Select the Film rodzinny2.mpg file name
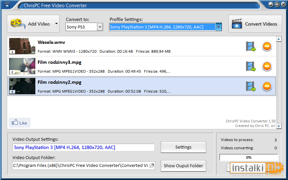 60,82
